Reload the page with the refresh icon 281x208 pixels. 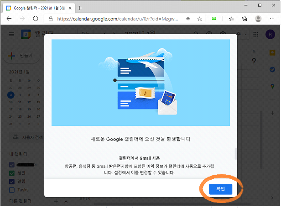tap(36, 18)
